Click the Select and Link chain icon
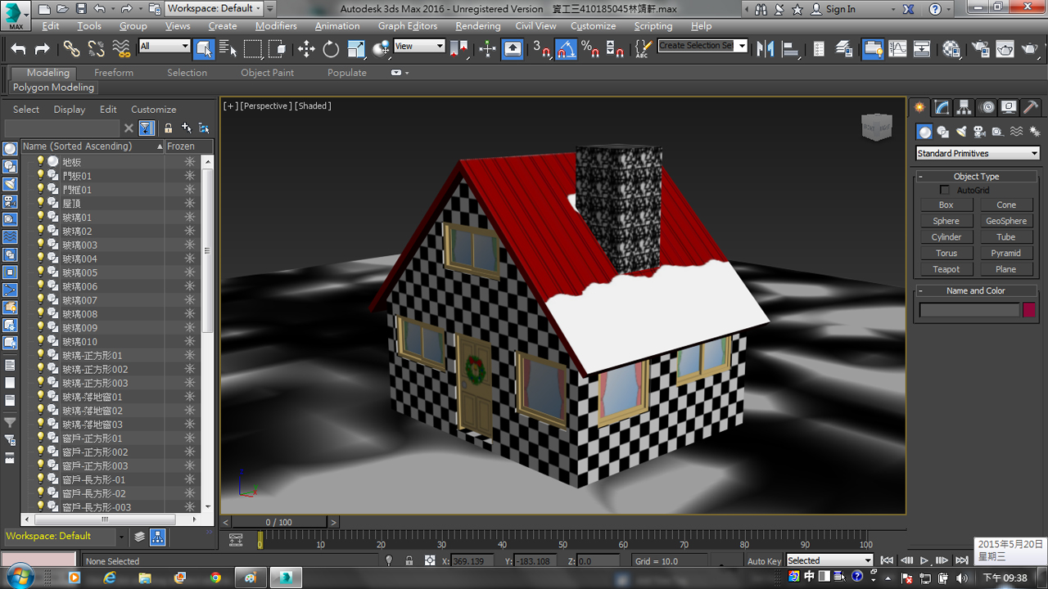 pyautogui.click(x=72, y=49)
